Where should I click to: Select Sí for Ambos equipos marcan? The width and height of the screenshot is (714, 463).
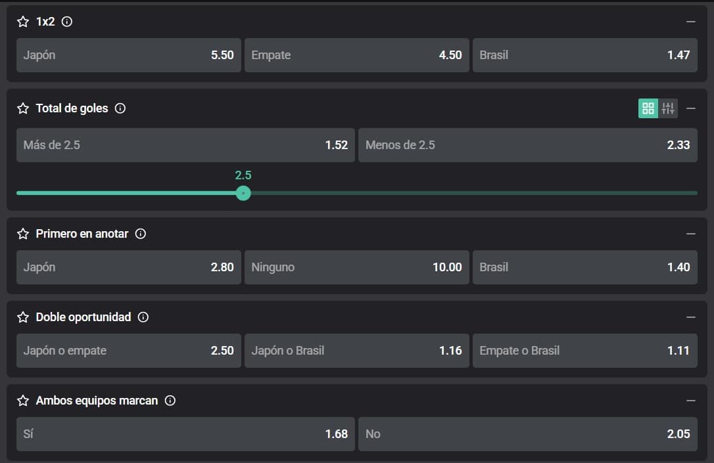(185, 434)
